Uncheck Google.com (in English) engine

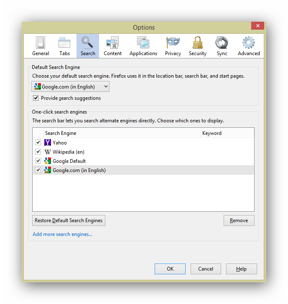[x=38, y=170]
